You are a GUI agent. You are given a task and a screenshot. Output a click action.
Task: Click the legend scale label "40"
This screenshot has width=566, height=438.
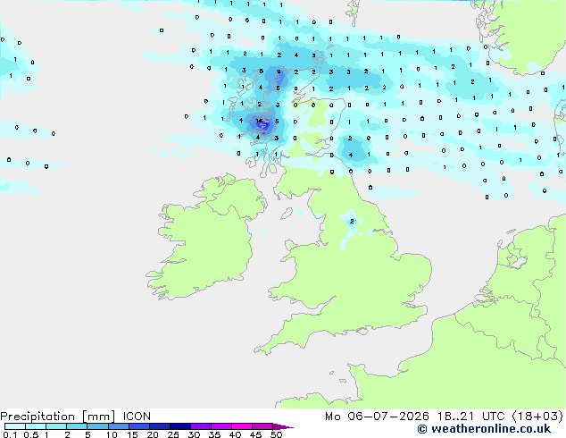pyautogui.click(x=235, y=434)
